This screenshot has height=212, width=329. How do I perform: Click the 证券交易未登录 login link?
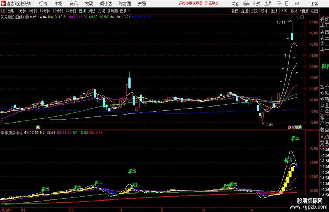(x=191, y=3)
